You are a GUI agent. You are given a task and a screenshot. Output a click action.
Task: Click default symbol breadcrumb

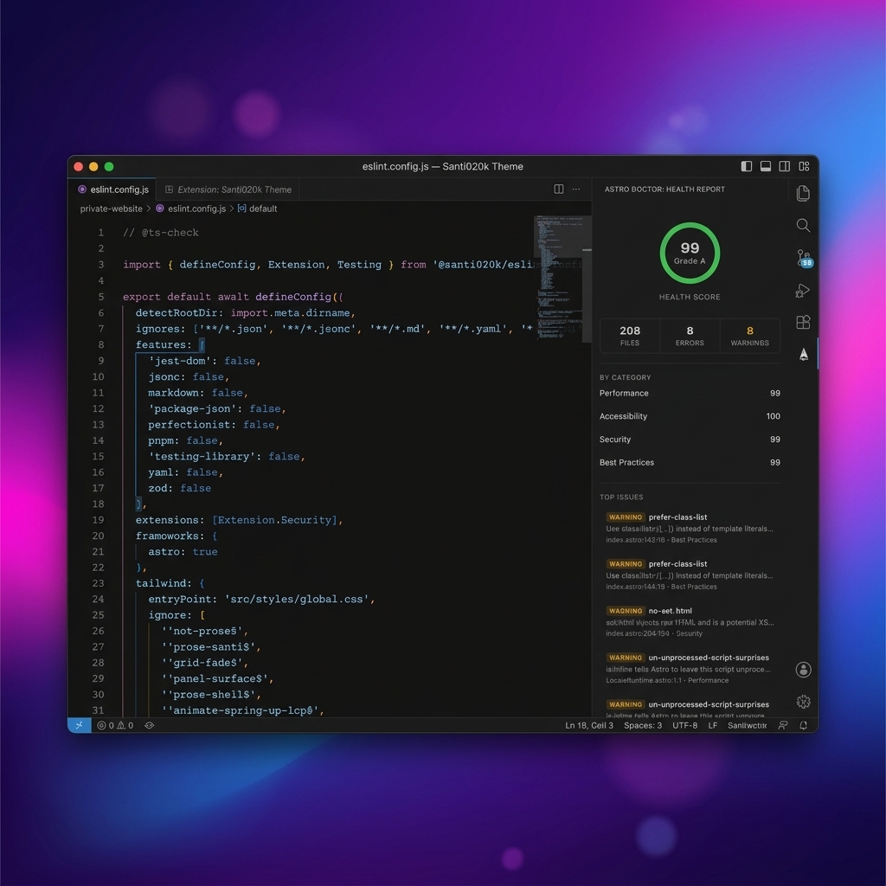(257, 209)
